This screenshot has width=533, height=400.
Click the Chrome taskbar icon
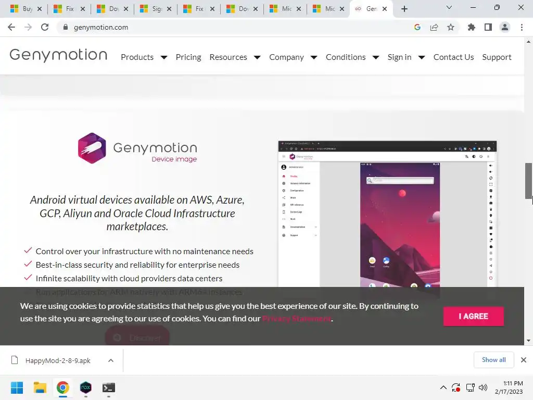[63, 387]
